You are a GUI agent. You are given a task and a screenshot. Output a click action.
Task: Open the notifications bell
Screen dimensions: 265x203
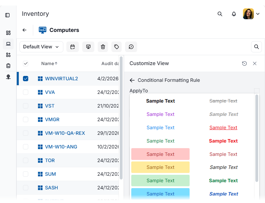[x=234, y=14]
